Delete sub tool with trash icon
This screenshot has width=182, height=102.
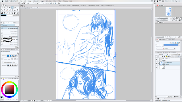pyautogui.click(x=18, y=47)
